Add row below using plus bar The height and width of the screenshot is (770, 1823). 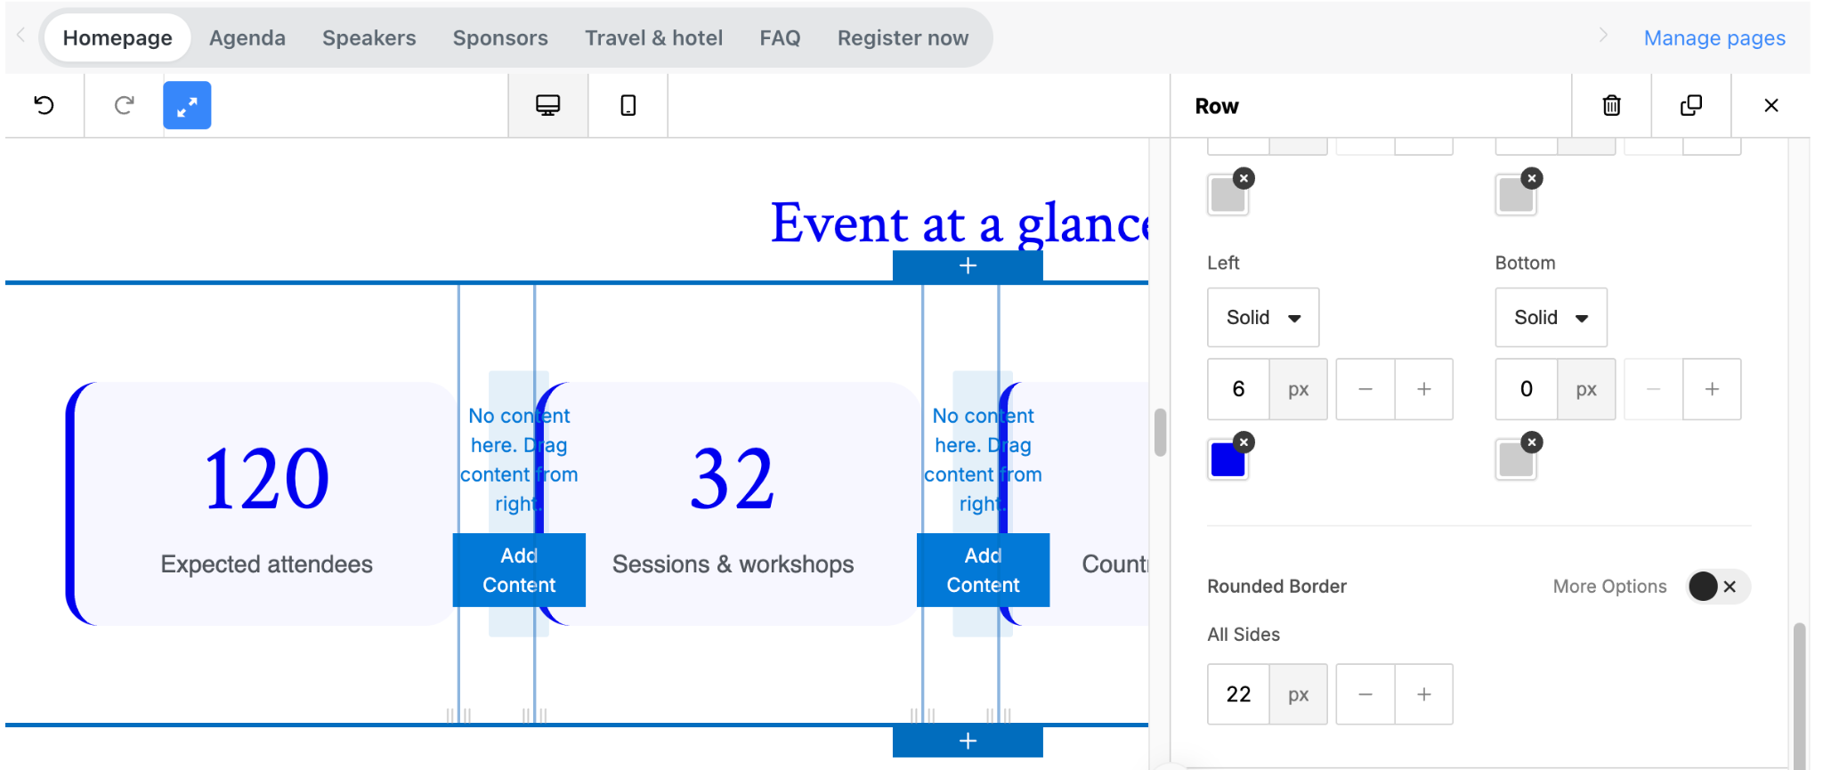coord(968,741)
